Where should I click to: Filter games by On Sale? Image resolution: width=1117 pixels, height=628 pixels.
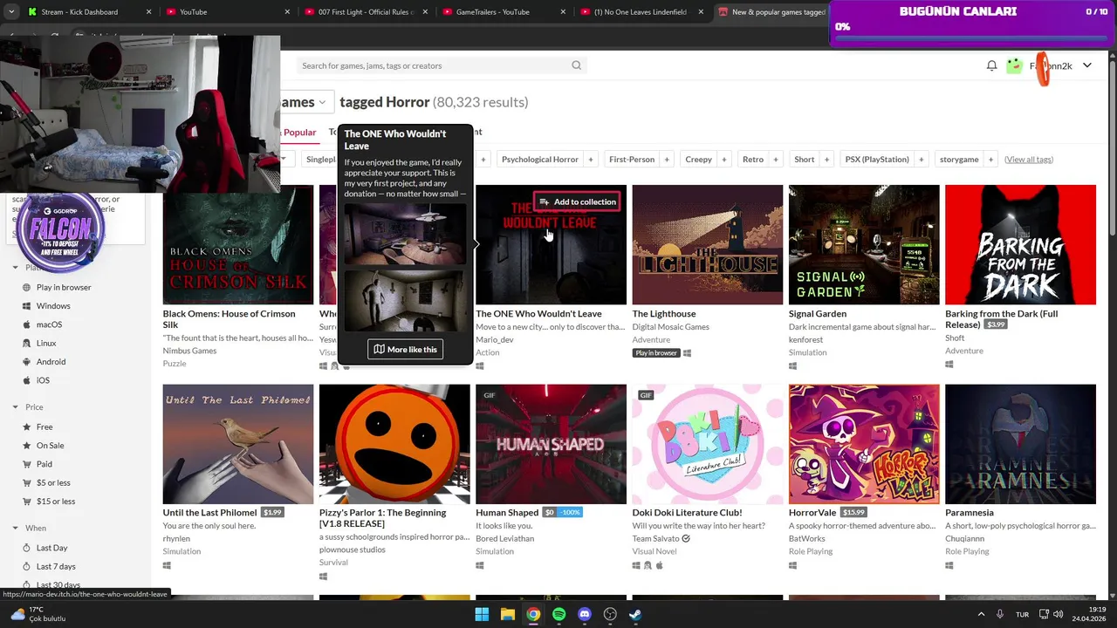pyautogui.click(x=50, y=446)
